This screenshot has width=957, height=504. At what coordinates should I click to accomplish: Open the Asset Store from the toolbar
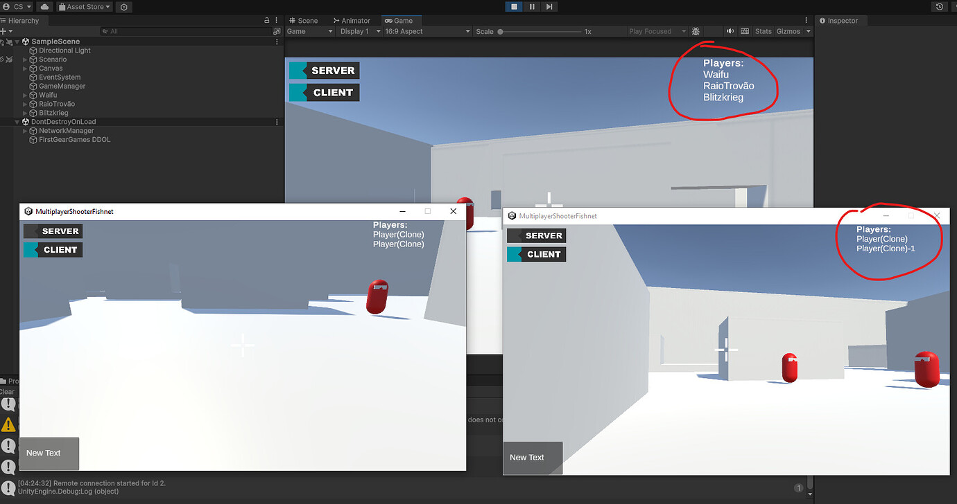(x=83, y=7)
